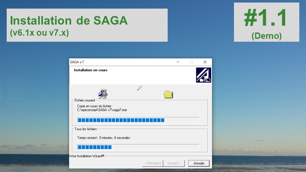Click the 'Installation en cours' heading
Viewport: 306px width, 172px height.
[x=91, y=70]
